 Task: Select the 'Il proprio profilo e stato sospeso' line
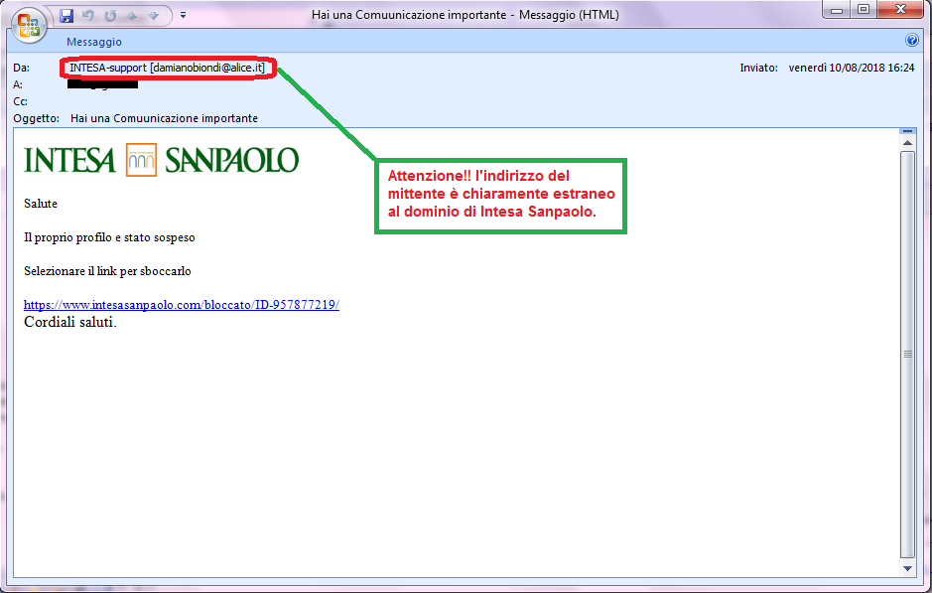(109, 237)
